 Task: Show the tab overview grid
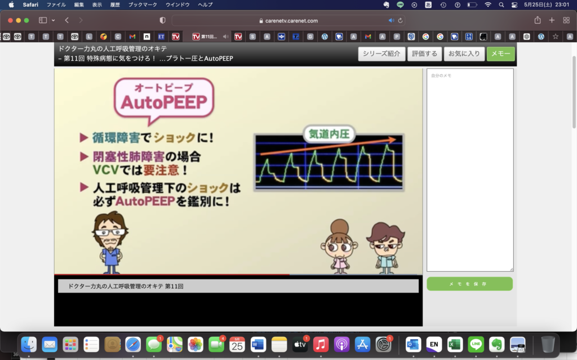coord(566,20)
